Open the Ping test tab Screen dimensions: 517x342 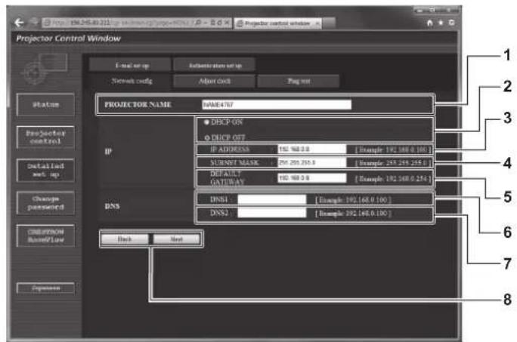[299, 81]
